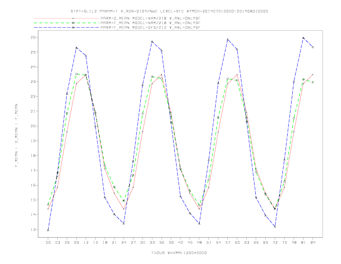Click the plus marker on red legend line

(73, 18)
